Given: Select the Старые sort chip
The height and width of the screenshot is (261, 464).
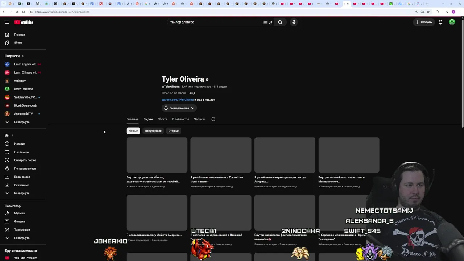Looking at the screenshot, I should (x=173, y=131).
